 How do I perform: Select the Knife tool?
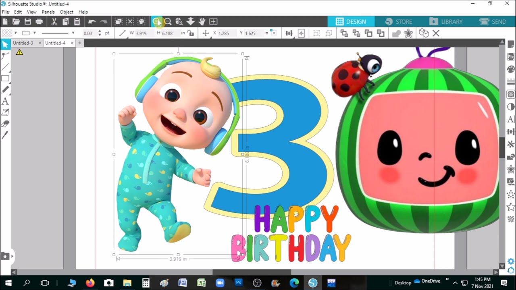[5, 135]
